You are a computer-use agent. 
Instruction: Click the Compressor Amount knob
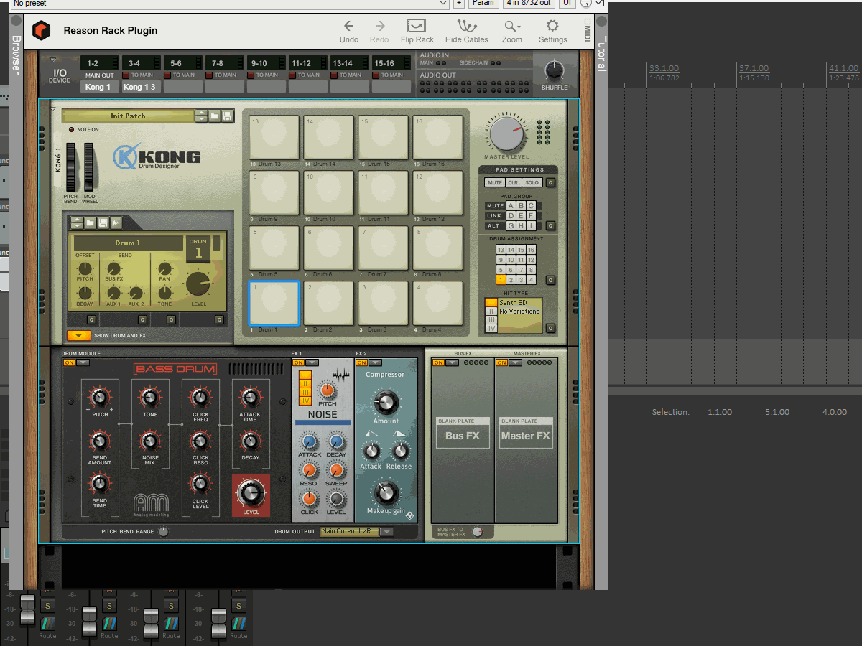tap(386, 402)
